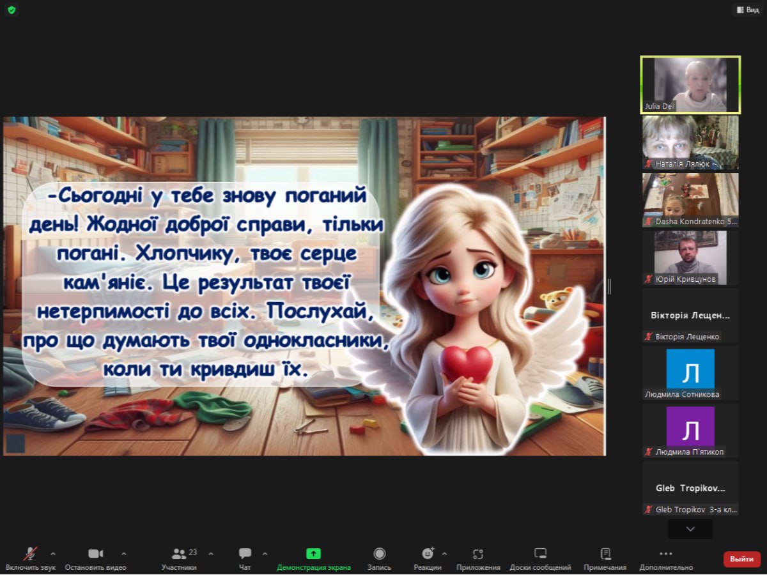Expand video options arrow beside camera
Viewport: 767px width, 575px height.
click(123, 553)
